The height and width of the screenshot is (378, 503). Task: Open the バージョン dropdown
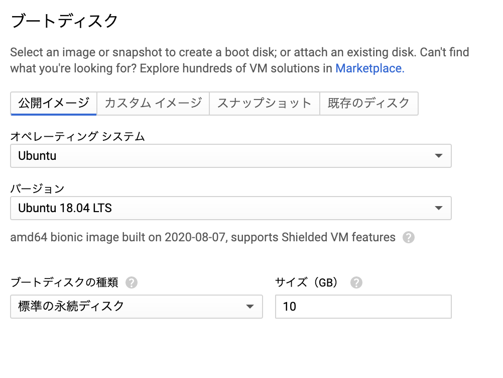pos(231,208)
